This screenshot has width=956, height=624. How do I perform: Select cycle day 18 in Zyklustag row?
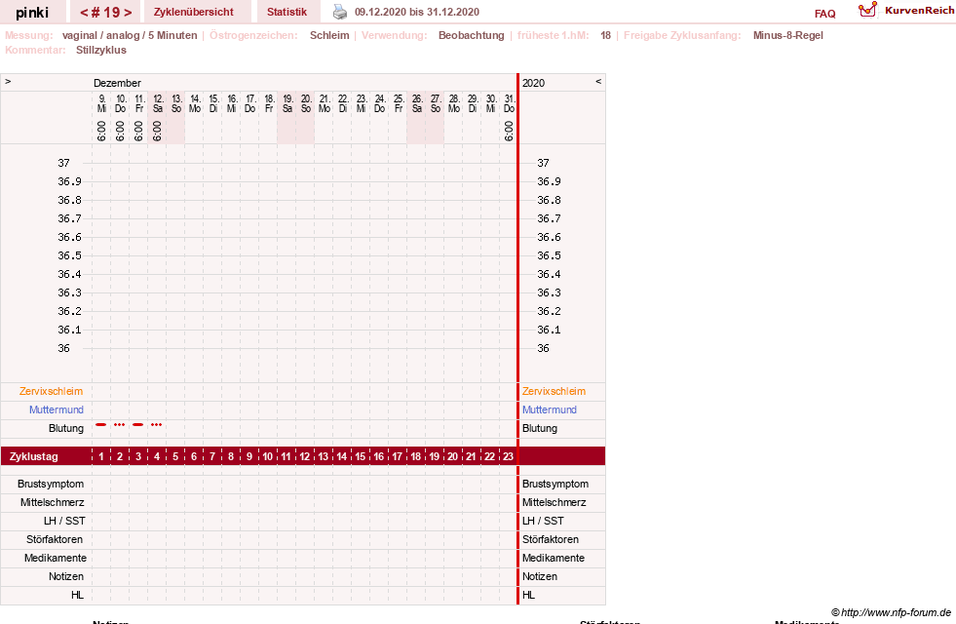click(x=416, y=456)
